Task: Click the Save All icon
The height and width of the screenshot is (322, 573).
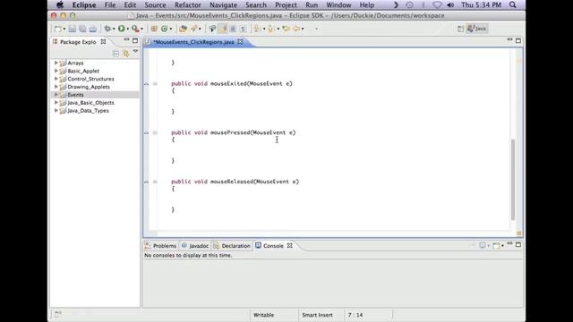Action: (x=82, y=29)
